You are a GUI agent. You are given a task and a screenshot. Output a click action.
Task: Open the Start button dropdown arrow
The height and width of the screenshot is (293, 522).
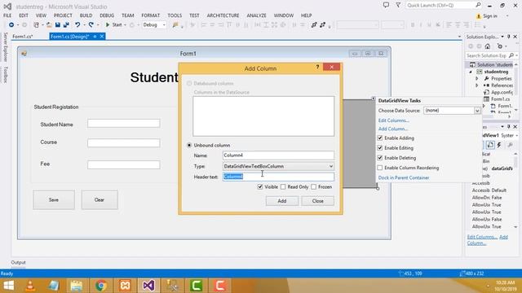125,25
